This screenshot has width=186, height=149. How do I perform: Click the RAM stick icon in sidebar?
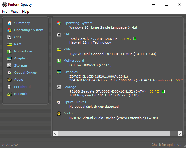tap(9, 44)
